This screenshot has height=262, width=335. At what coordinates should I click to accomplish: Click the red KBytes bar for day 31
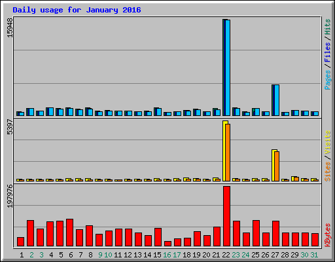(315, 240)
